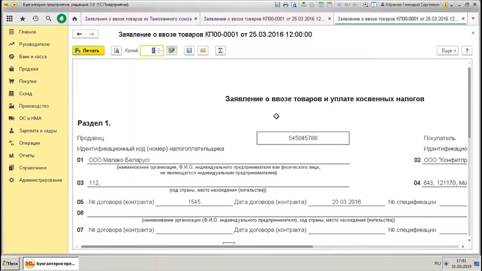The height and width of the screenshot is (271, 482).
Task: Click the cell with code 545845788
Action: (x=303, y=138)
